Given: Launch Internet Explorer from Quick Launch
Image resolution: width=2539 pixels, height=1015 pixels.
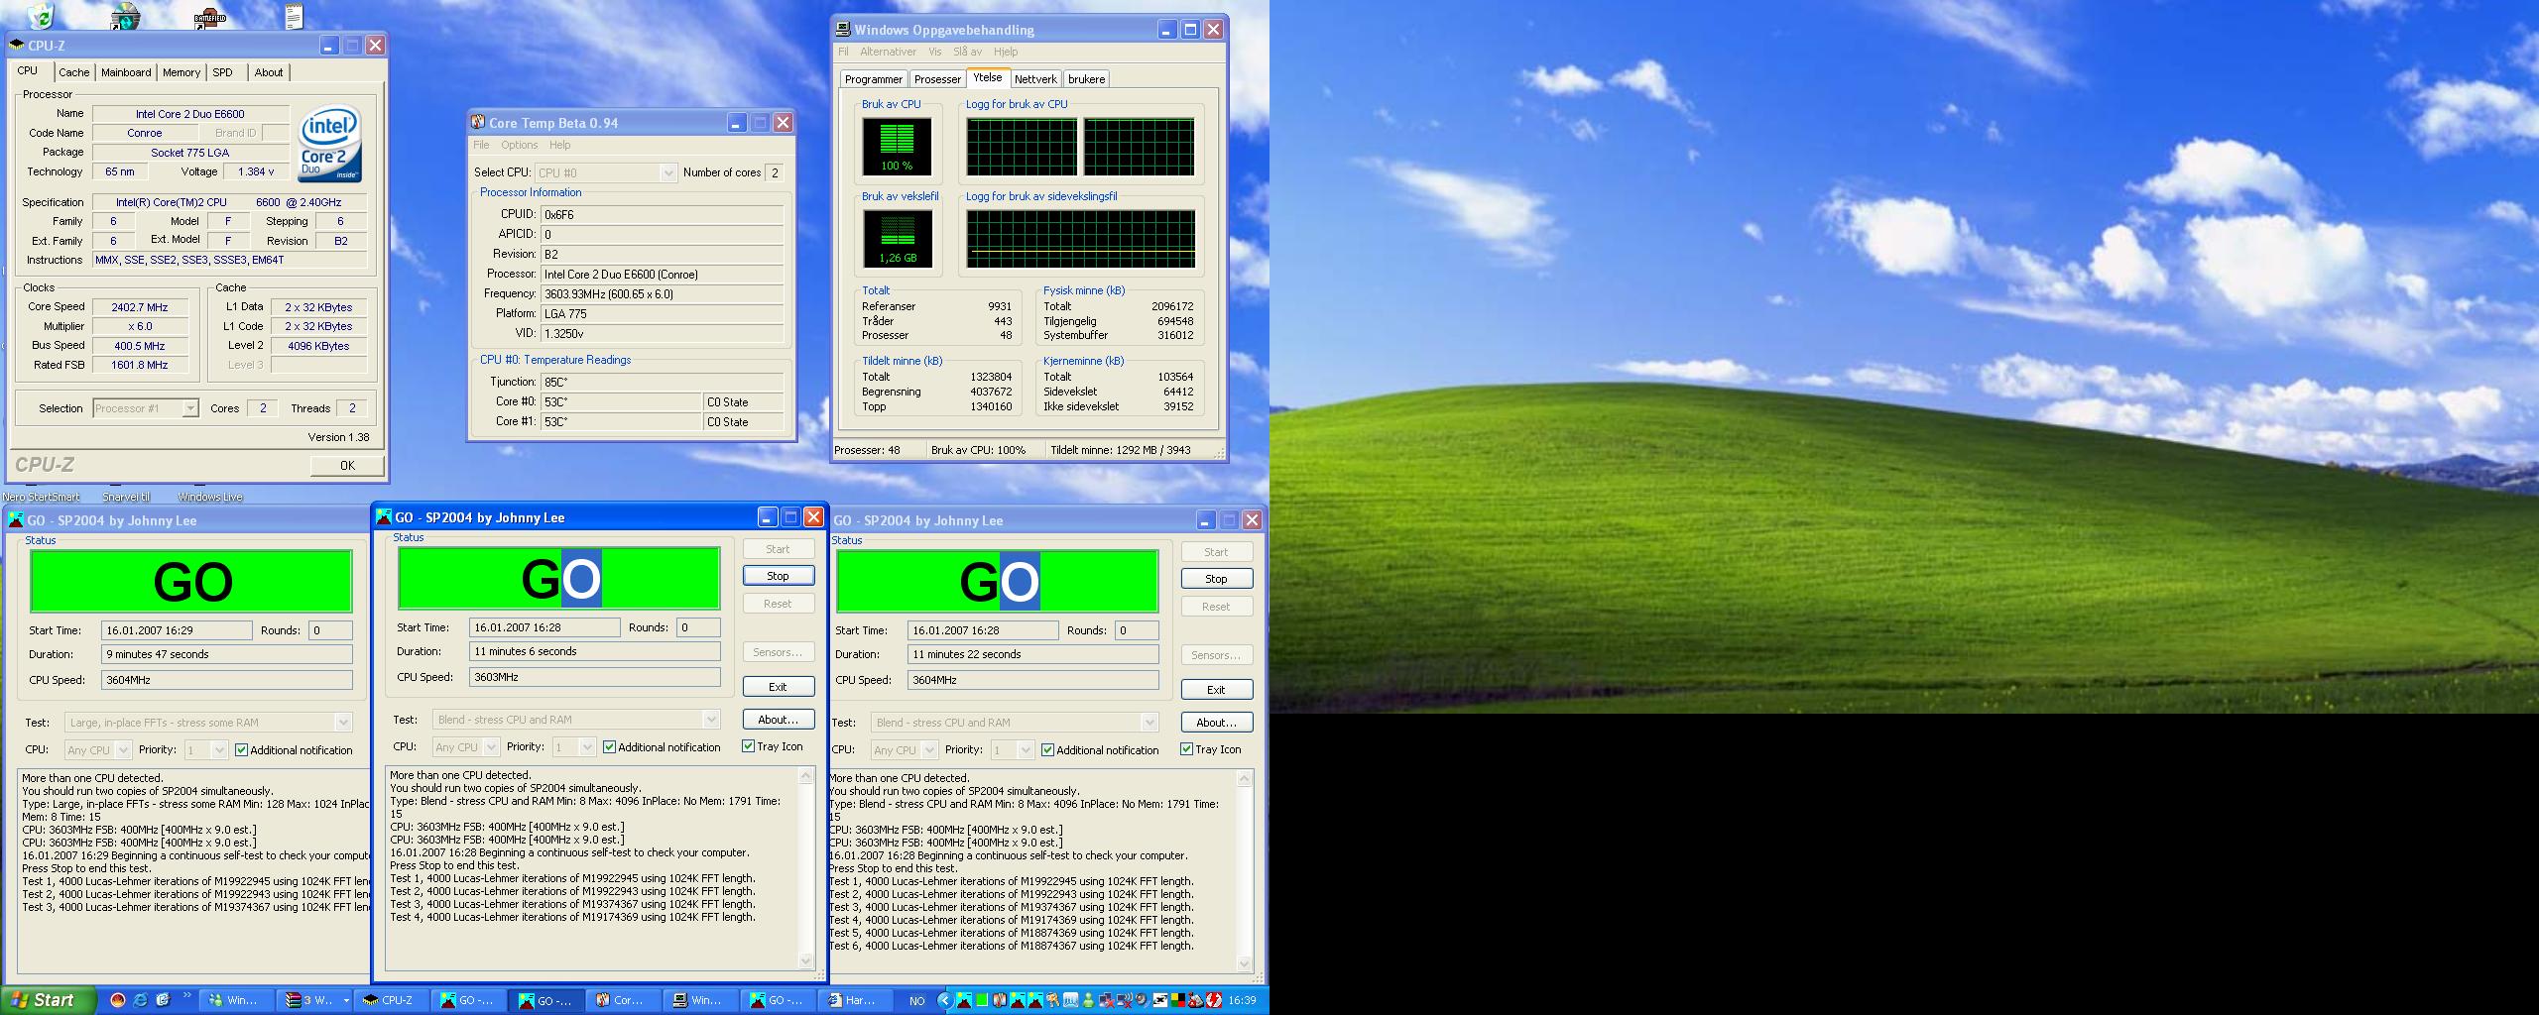Looking at the screenshot, I should (x=141, y=1000).
